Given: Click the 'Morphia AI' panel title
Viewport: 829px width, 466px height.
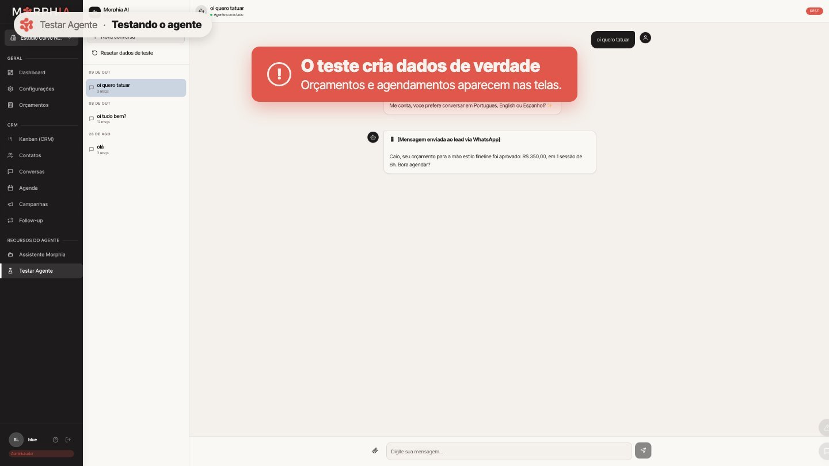Looking at the screenshot, I should 116,9.
